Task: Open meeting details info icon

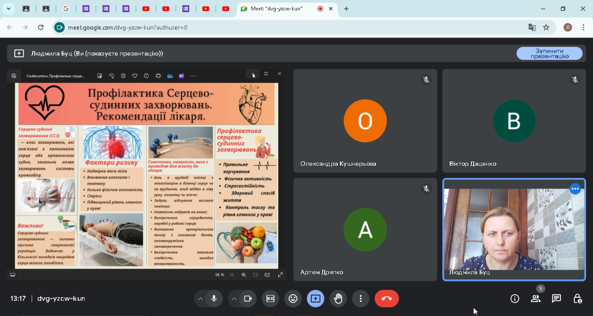Action: pyautogui.click(x=515, y=298)
